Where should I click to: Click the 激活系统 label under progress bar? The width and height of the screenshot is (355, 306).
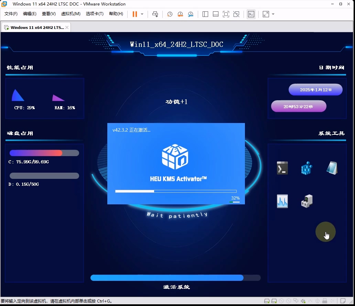[x=176, y=287]
